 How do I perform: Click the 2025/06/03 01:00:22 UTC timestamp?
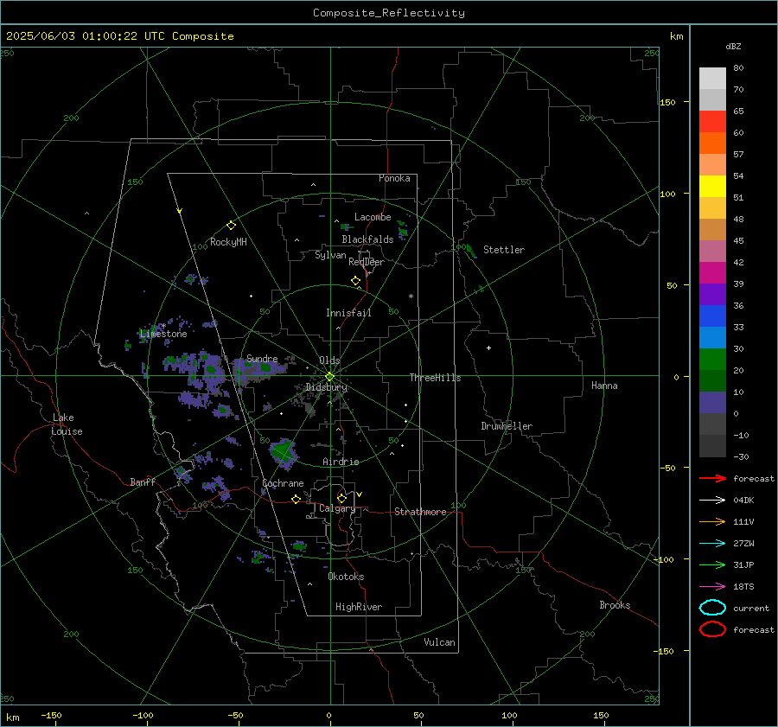point(119,36)
